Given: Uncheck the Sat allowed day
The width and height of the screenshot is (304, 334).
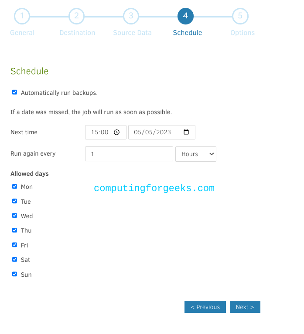Looking at the screenshot, I should 14,259.
